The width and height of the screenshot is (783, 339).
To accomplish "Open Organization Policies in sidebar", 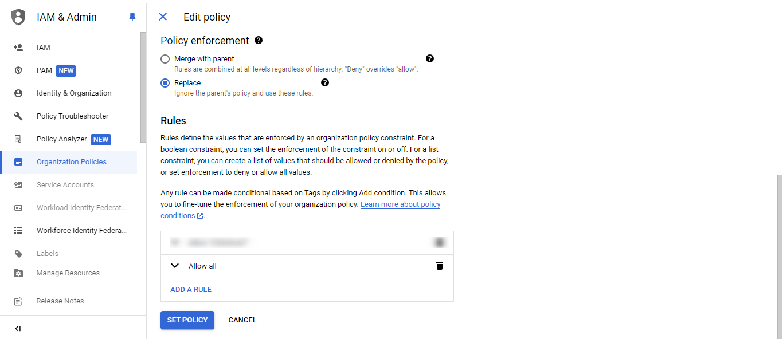I will (72, 162).
